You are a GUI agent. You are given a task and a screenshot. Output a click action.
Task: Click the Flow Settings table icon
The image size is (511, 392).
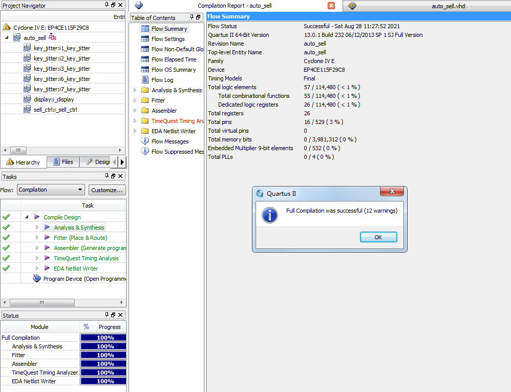point(145,39)
